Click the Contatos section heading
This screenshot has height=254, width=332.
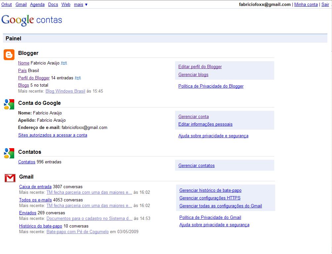[x=30, y=152]
